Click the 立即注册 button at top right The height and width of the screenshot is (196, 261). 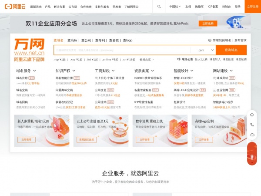(252, 7)
